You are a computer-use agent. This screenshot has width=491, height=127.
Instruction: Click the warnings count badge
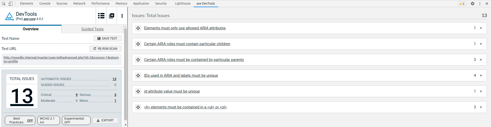pyautogui.click(x=462, y=4)
